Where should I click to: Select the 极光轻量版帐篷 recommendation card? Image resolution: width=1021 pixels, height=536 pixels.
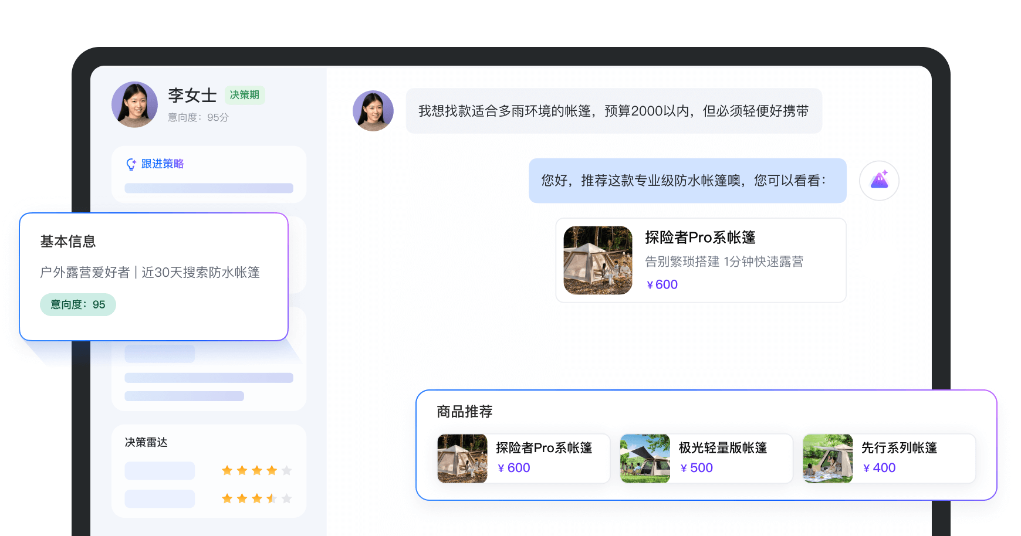pyautogui.click(x=706, y=459)
